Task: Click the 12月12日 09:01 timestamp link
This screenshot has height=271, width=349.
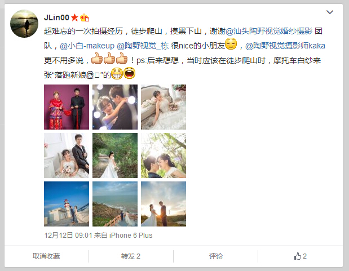Action: [68, 236]
